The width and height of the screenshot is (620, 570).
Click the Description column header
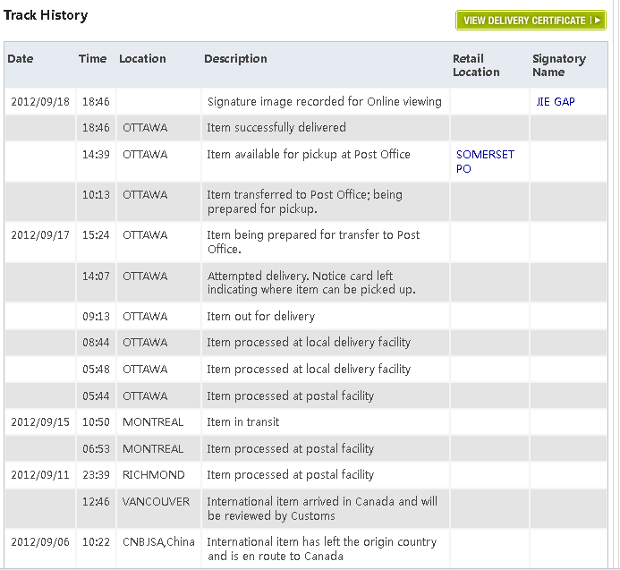[235, 59]
